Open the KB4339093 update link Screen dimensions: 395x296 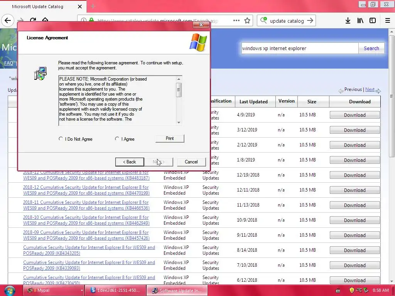(89, 265)
